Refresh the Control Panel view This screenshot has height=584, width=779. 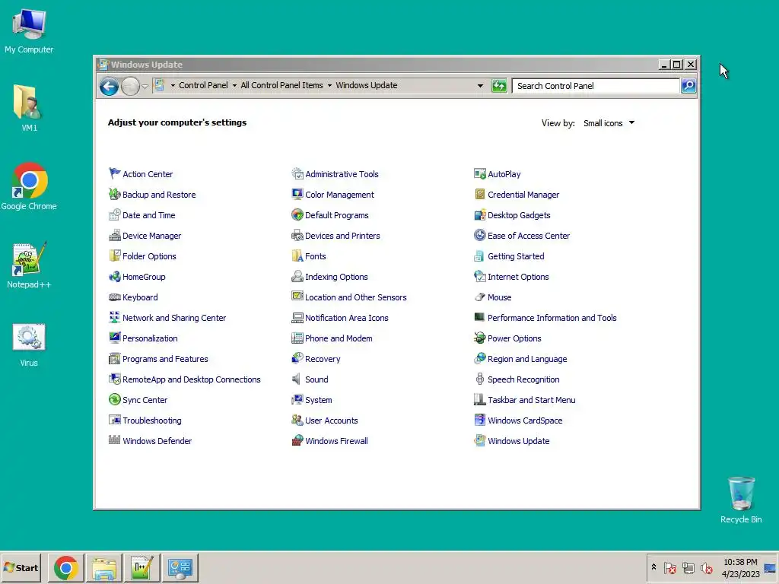click(x=499, y=86)
